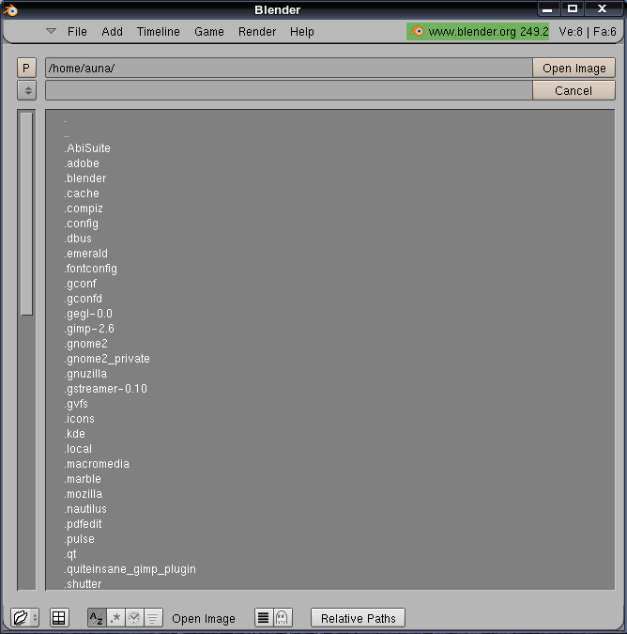
Task: Select the .gconf folder
Action: (81, 284)
